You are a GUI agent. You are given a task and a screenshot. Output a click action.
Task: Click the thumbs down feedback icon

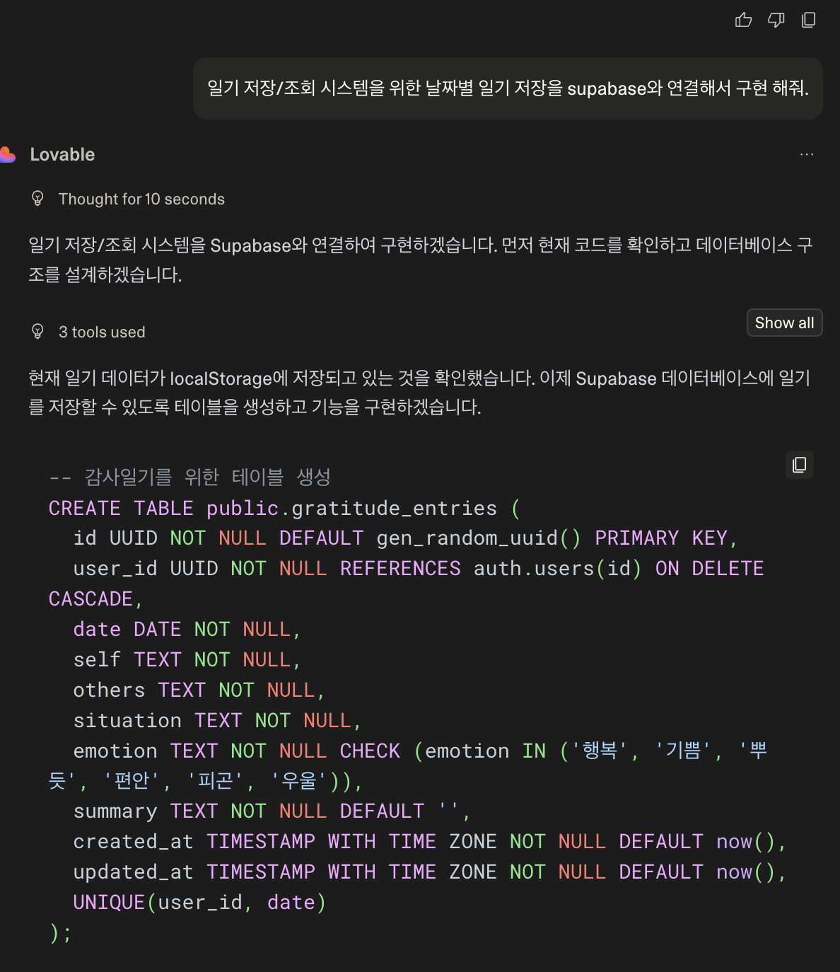[776, 20]
